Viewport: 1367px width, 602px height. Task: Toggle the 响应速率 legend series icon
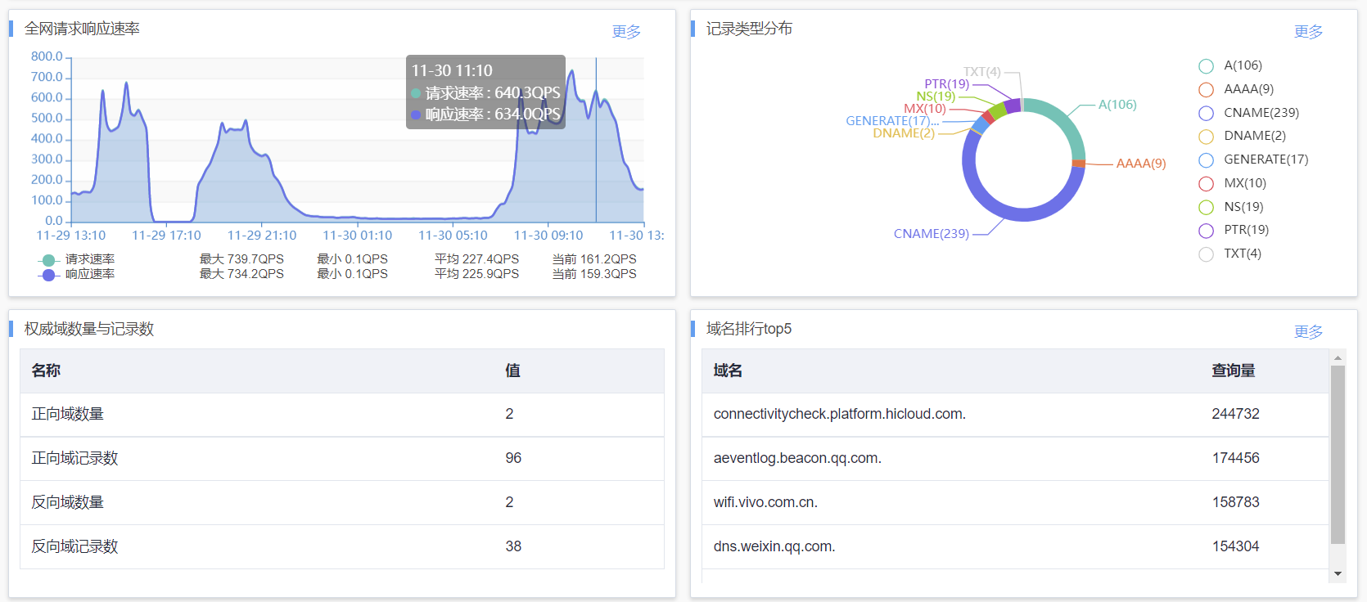(x=48, y=275)
